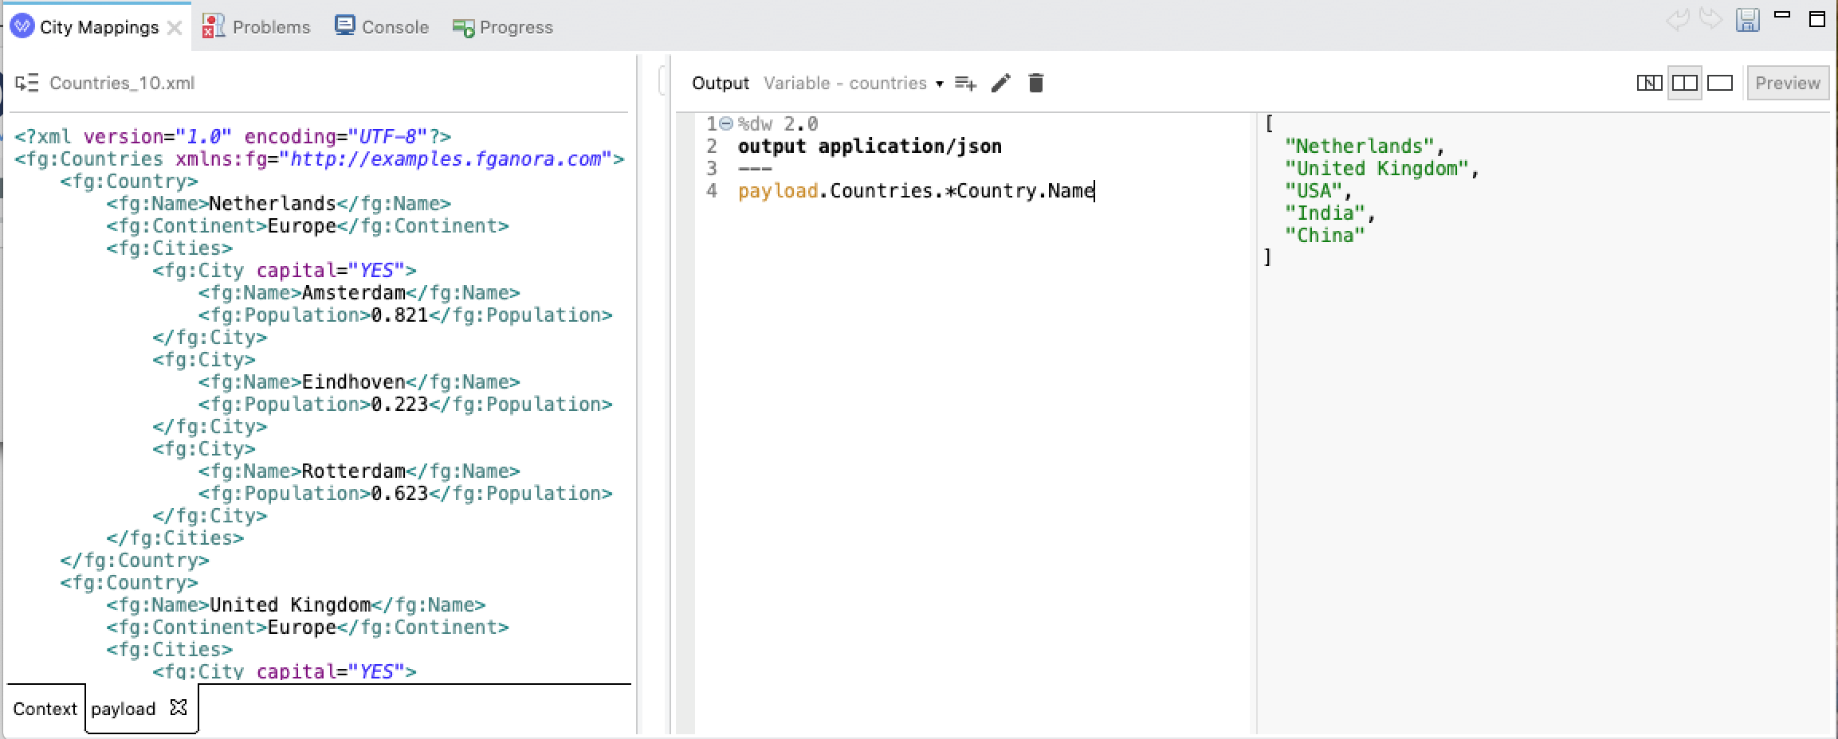Open the Console tab

[x=382, y=27]
